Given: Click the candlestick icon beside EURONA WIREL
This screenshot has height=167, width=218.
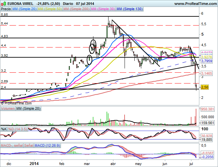Looking at the screenshot, I should (3, 4).
